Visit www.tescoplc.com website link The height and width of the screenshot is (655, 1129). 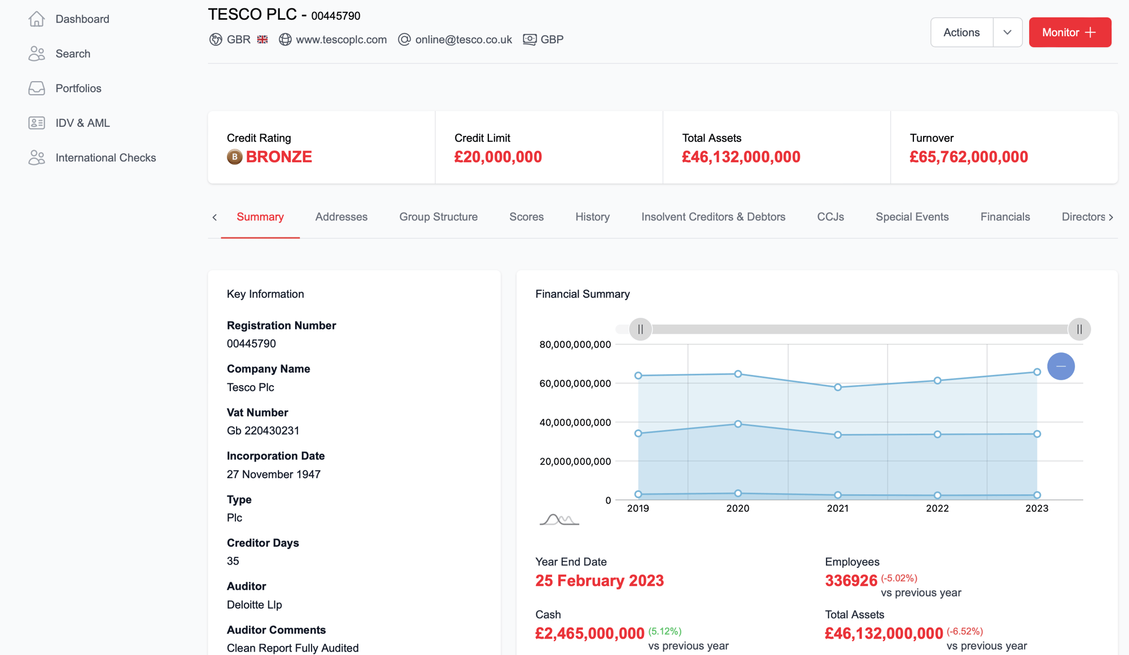pyautogui.click(x=342, y=39)
